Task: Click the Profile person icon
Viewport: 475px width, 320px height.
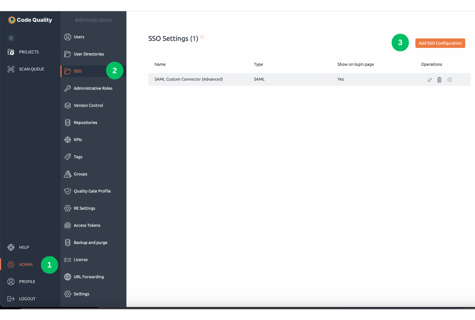Action: tap(11, 282)
